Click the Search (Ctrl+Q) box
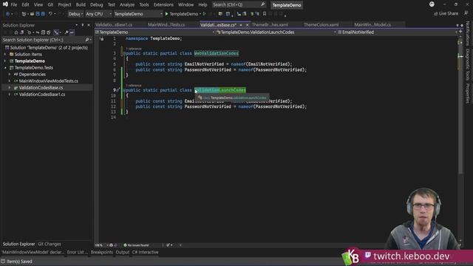 tap(239, 5)
